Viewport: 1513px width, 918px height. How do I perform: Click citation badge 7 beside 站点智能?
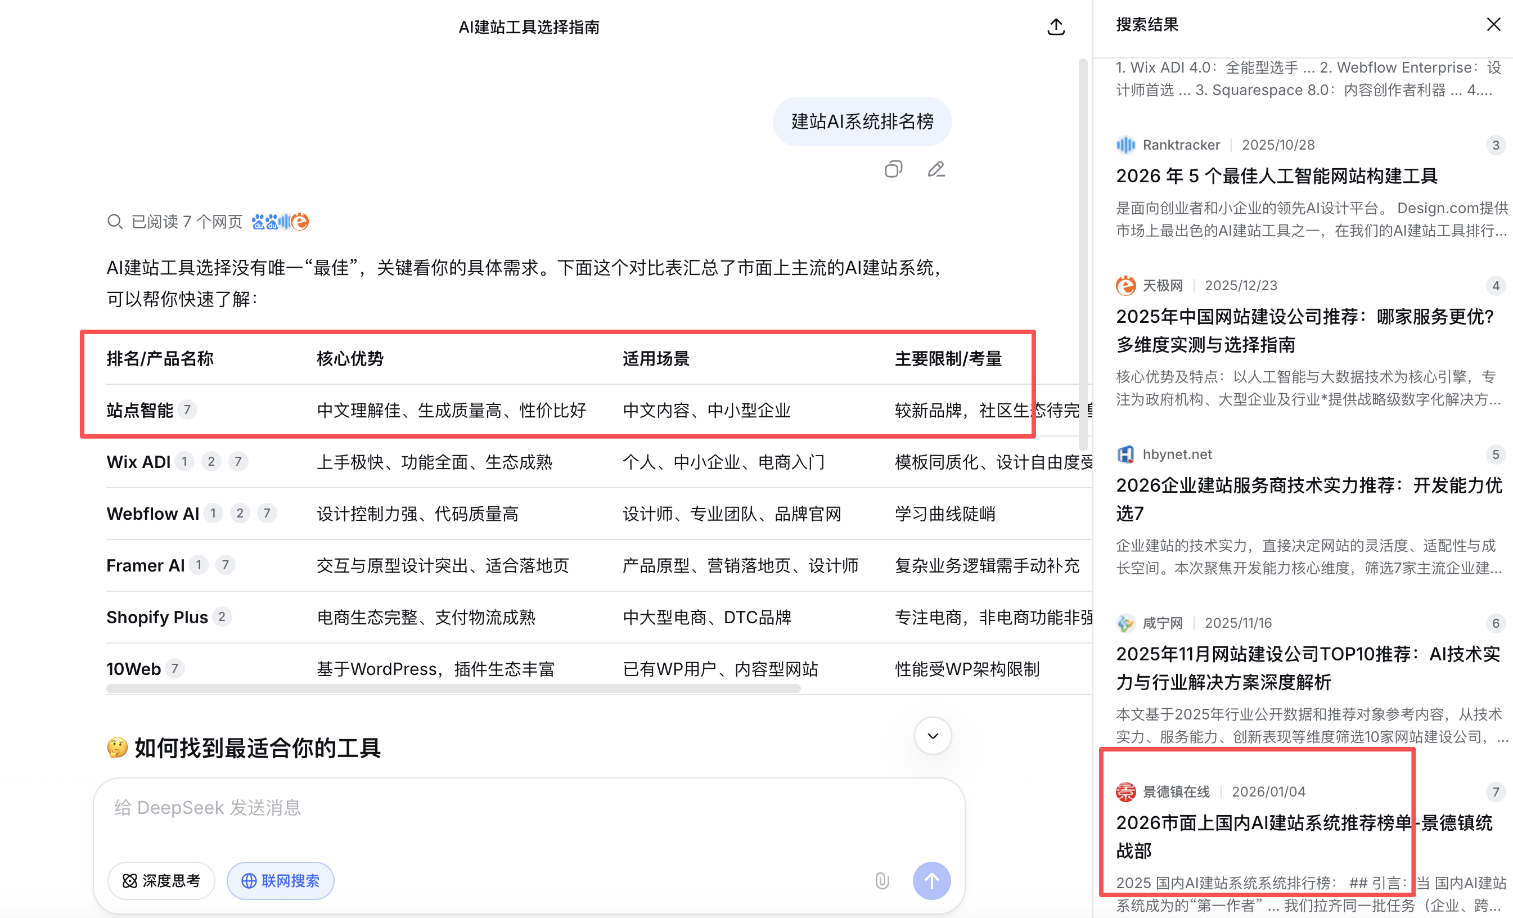(x=187, y=409)
